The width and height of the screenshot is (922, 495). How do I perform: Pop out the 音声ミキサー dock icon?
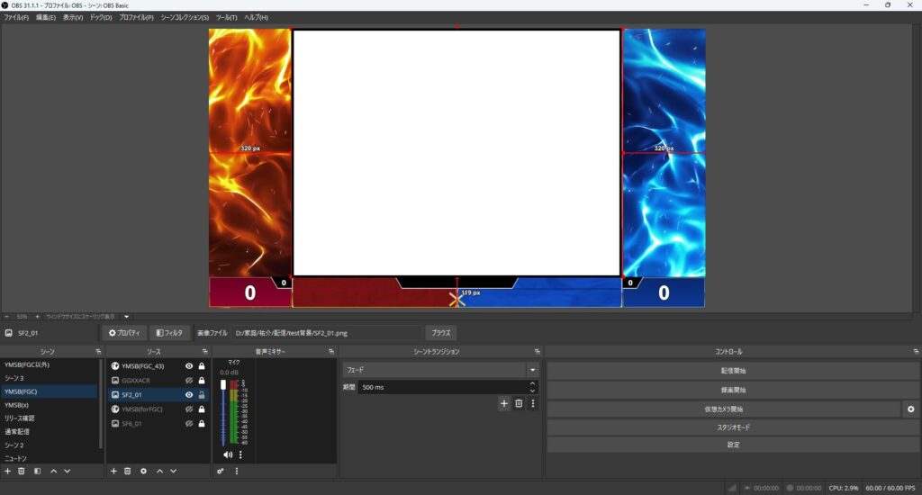331,352
